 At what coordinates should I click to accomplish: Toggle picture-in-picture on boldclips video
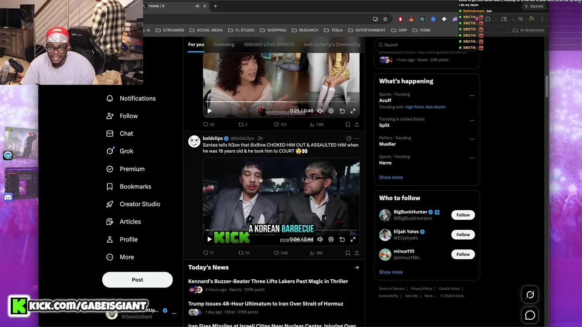pyautogui.click(x=342, y=239)
